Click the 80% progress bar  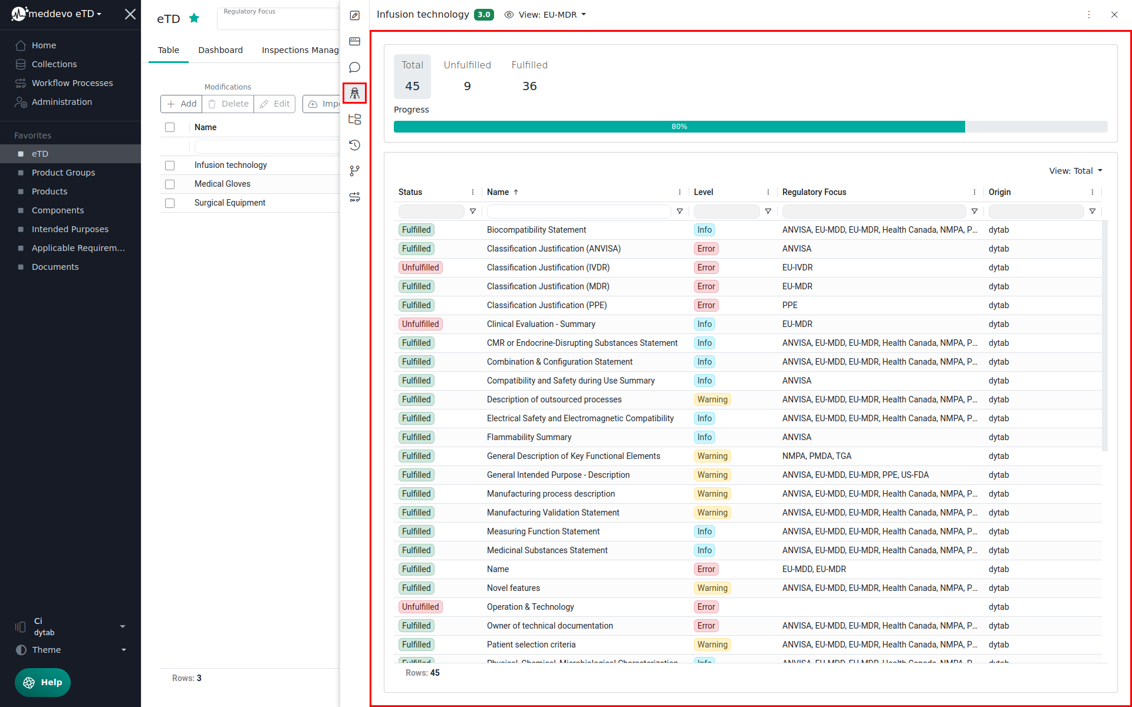pos(679,127)
